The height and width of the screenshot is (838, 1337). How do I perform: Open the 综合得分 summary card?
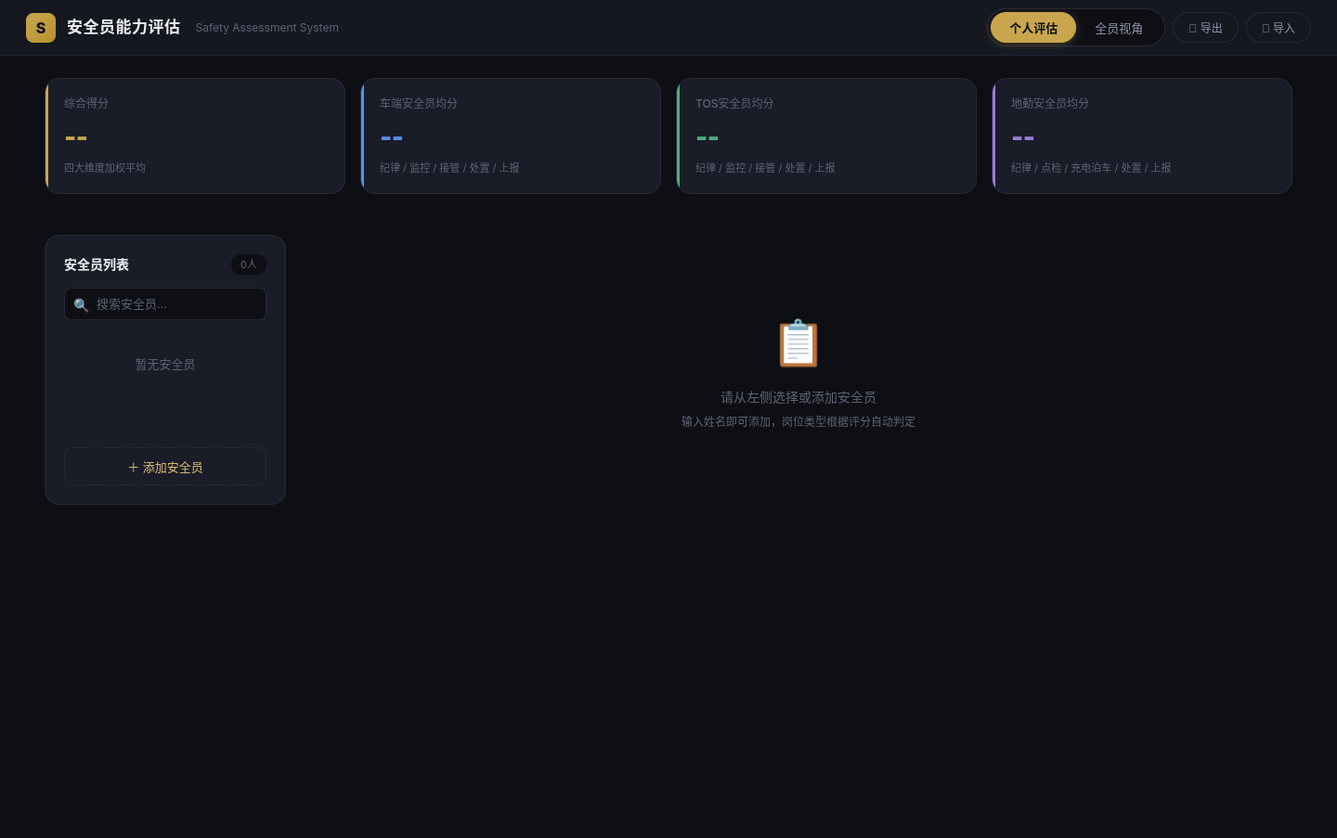pyautogui.click(x=195, y=135)
